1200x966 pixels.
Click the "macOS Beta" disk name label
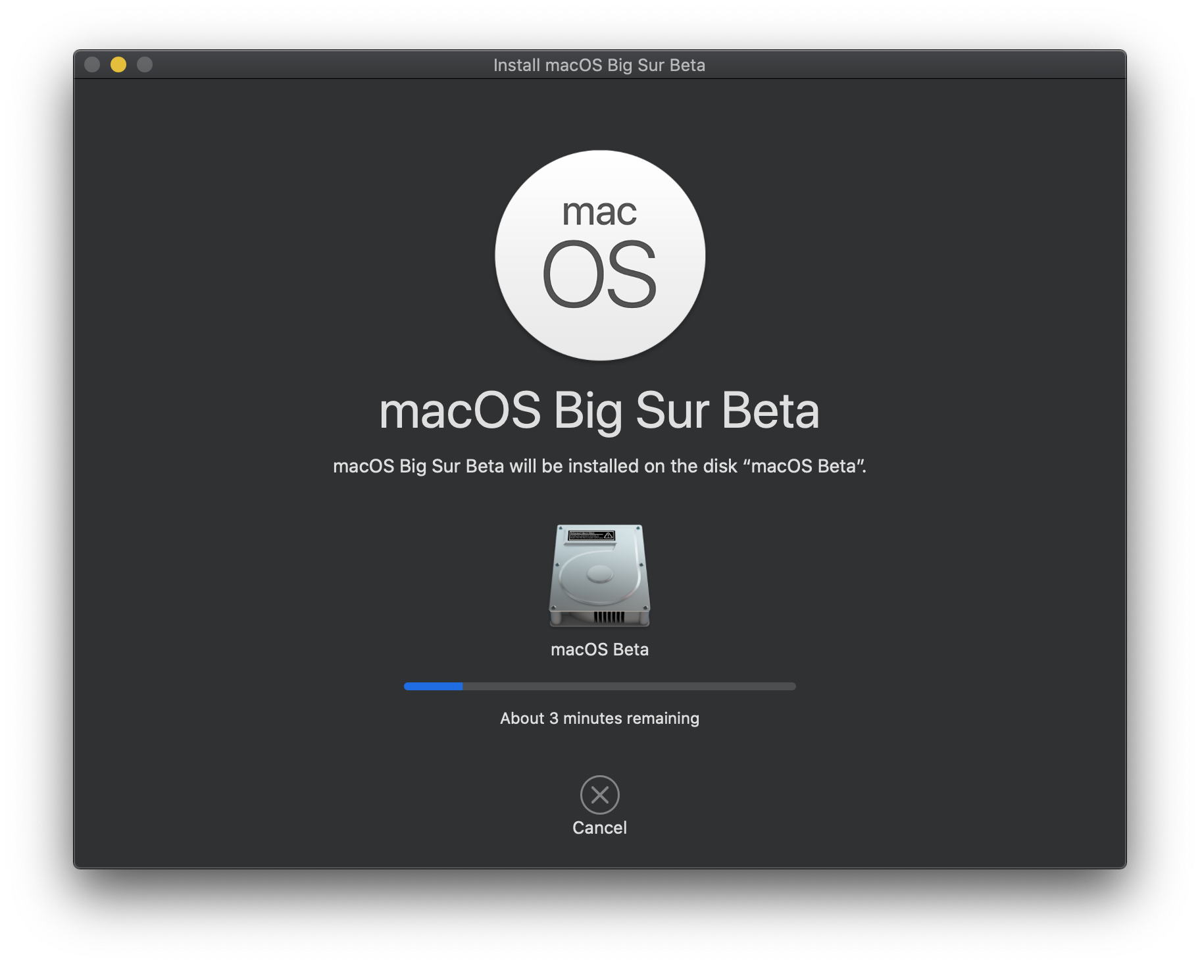click(599, 649)
